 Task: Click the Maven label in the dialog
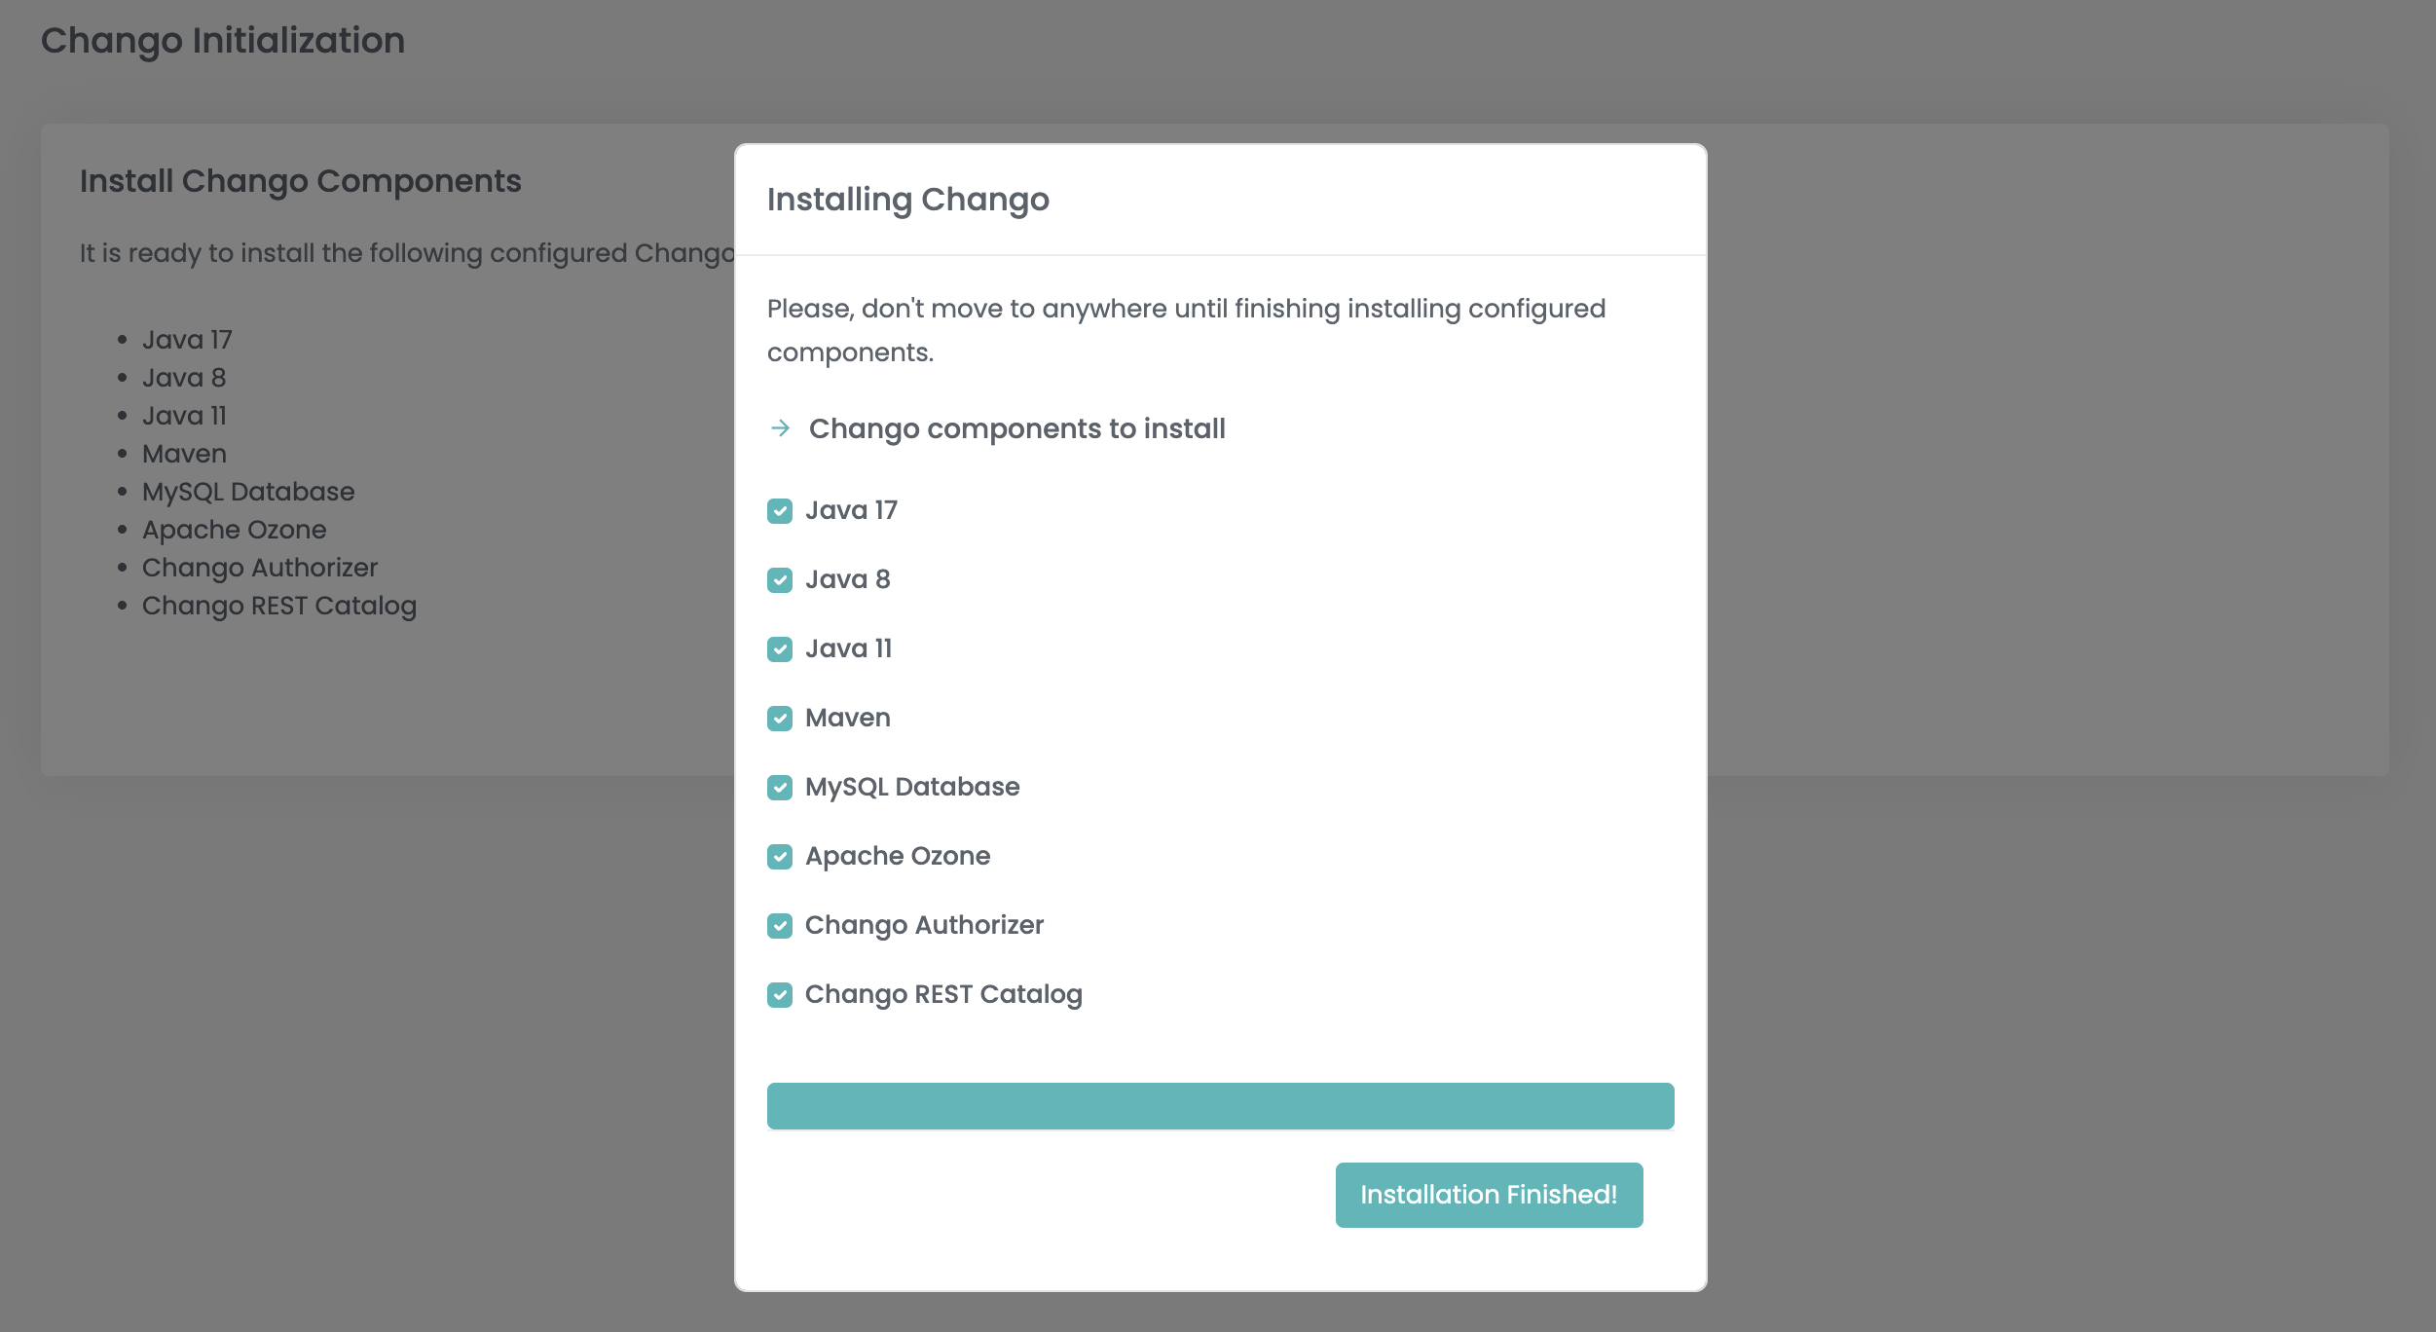tap(848, 718)
